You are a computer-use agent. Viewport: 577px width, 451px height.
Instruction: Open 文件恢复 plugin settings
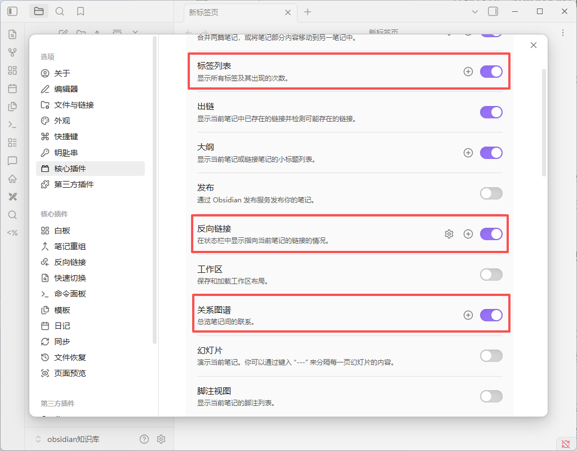pos(91,357)
